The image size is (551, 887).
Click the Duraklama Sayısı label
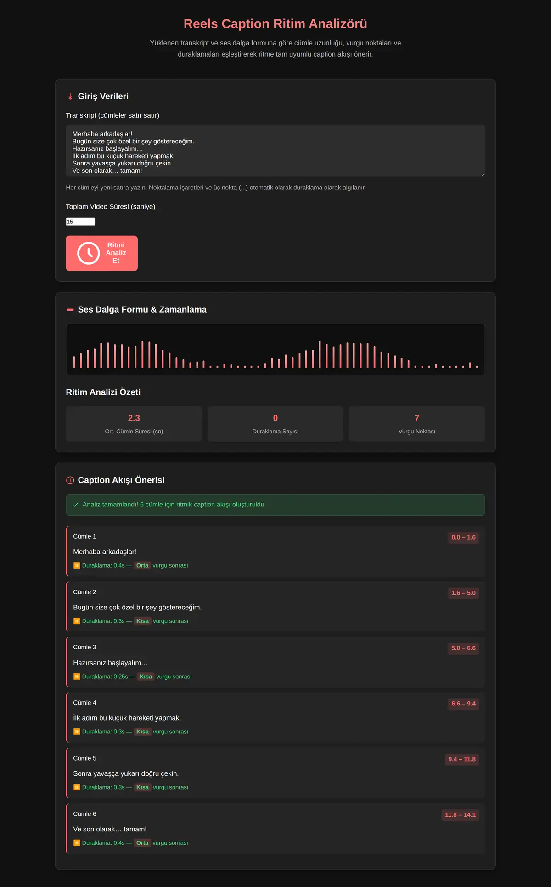pos(275,432)
